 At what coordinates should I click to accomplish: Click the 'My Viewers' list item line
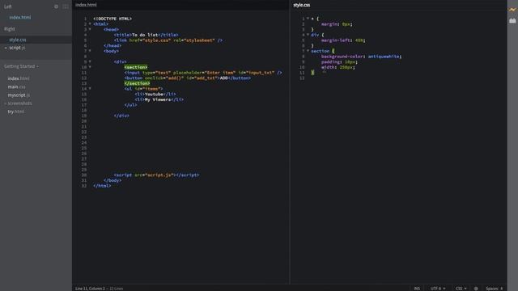tap(159, 99)
